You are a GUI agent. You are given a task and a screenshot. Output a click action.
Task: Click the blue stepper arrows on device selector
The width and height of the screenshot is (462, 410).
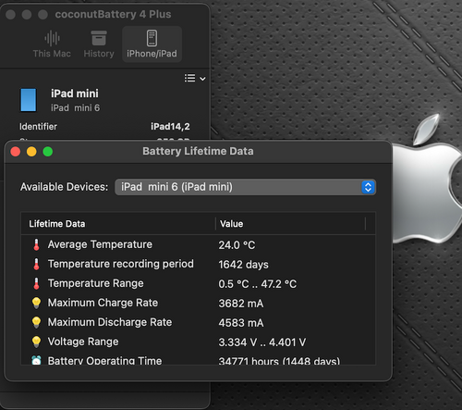(x=368, y=187)
